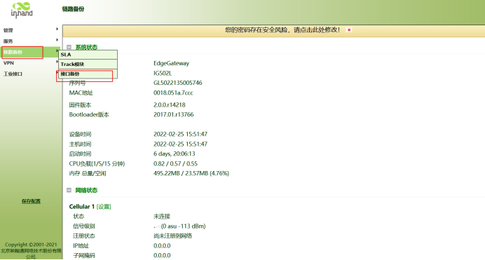Click the InHand logo
Screen dimensions: 485x260
[22, 11]
